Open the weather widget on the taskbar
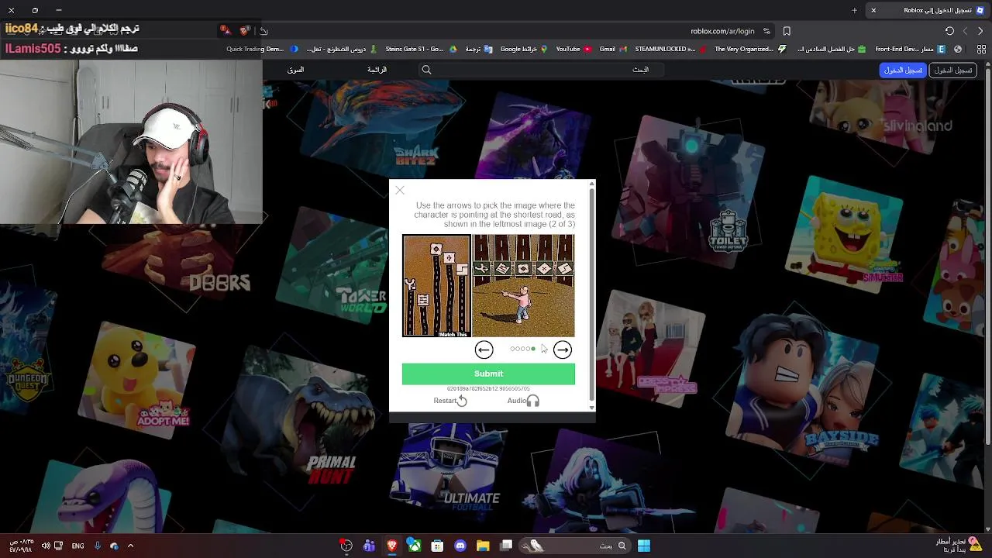This screenshot has width=992, height=558. tap(959, 545)
